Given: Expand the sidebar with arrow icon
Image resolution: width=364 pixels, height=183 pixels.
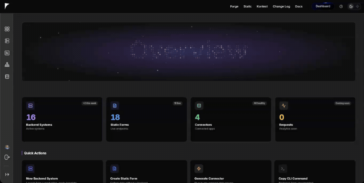Looking at the screenshot, I should [7, 174].
